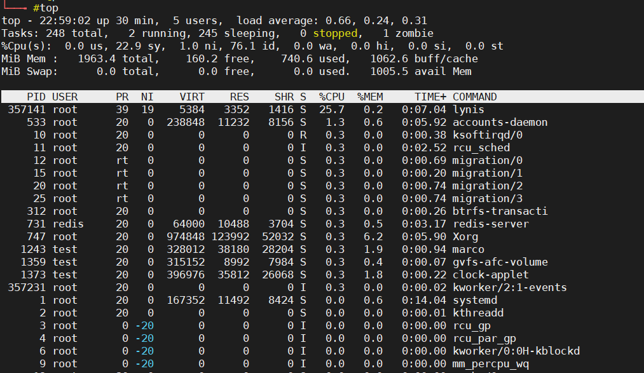Click the '22.9 sy' CPU value

137,46
